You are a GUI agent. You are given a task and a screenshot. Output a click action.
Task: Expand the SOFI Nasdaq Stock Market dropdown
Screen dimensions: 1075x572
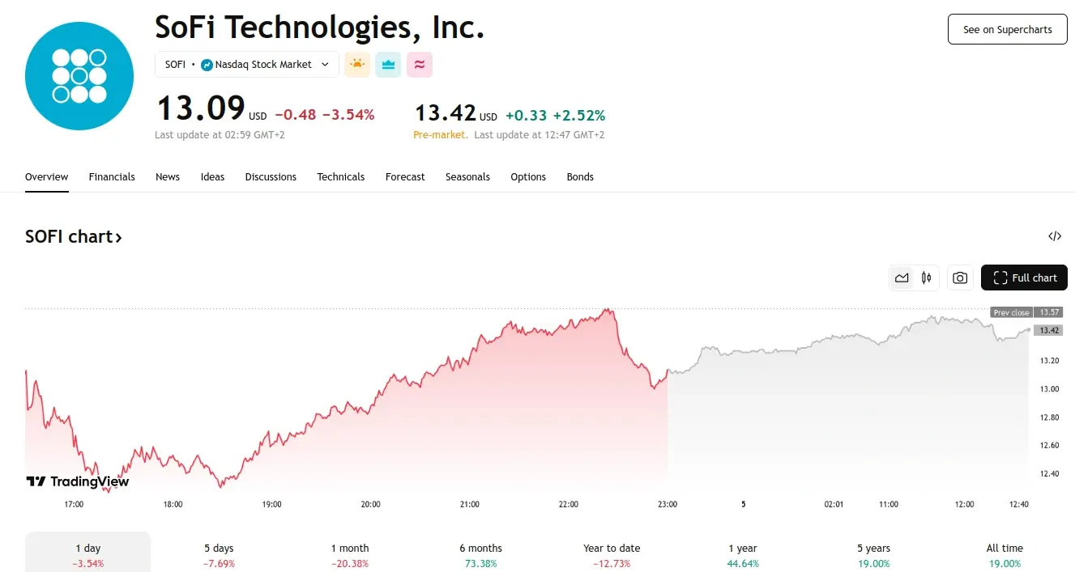[x=247, y=65]
